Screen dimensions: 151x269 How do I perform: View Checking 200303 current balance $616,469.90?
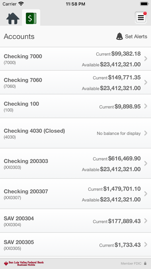pyautogui.click(x=124, y=158)
